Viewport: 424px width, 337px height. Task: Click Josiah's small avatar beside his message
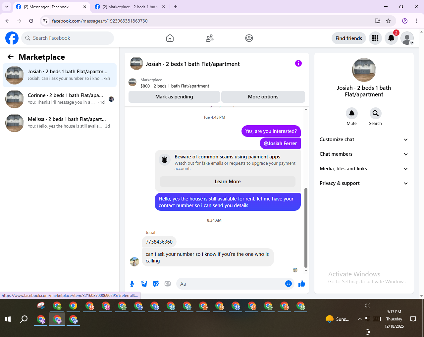coord(134,262)
